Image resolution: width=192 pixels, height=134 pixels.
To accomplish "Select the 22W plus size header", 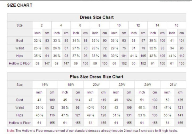I will [x=122, y=85].
